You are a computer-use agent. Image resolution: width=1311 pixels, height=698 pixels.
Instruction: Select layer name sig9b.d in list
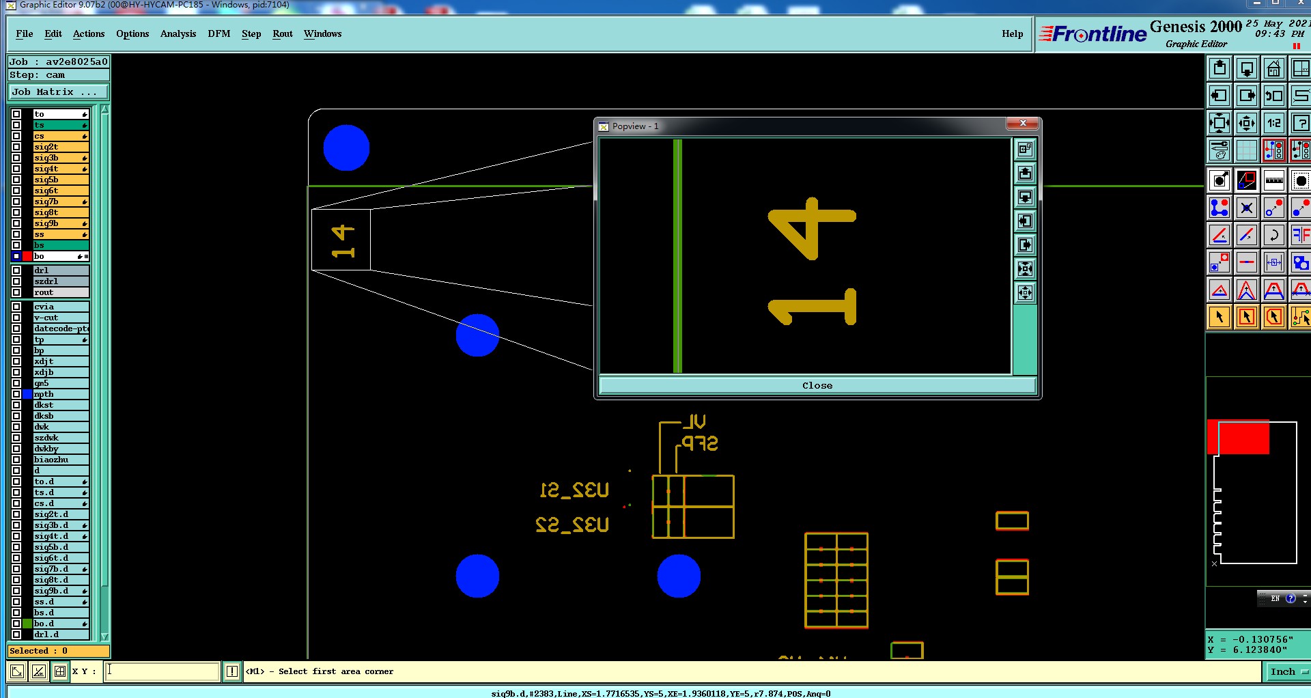point(61,591)
